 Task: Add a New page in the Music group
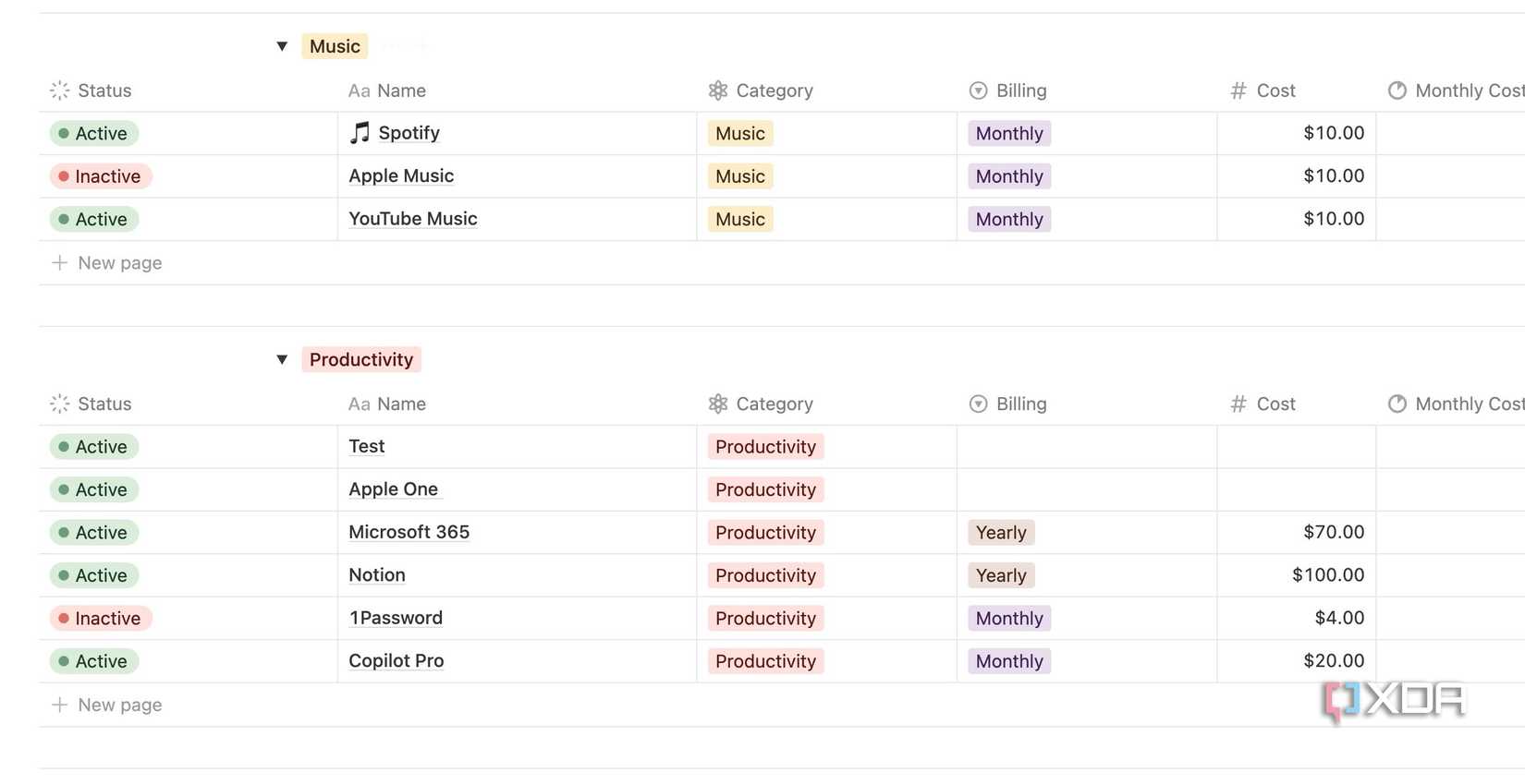point(107,262)
